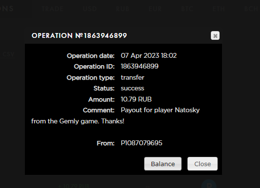Select the BTC currency tab
260x188 pixels.
tap(187, 9)
